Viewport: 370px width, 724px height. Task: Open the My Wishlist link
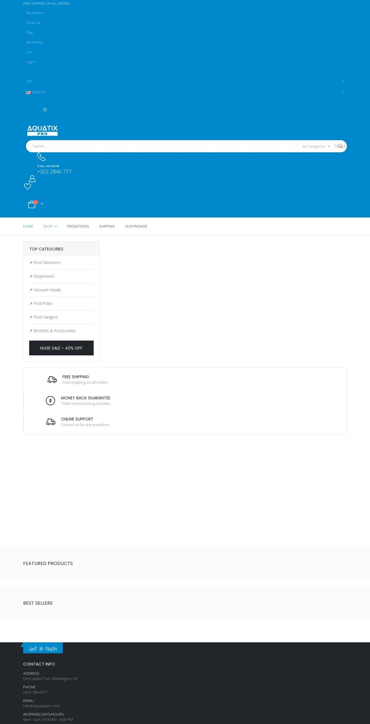tap(34, 42)
